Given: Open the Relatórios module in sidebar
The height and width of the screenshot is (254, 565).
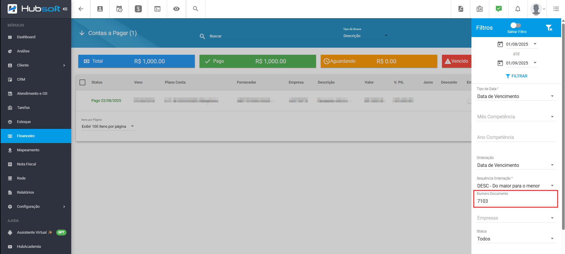Looking at the screenshot, I should point(26,192).
